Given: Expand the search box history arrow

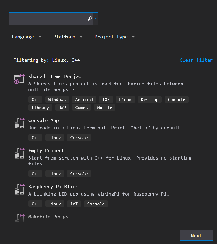Looking at the screenshot, I should point(95,19).
